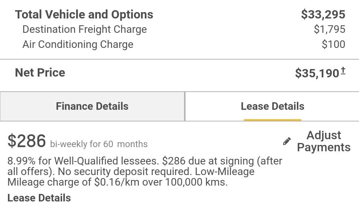359x209 pixels.
Task: Click the $35,190 net price value
Action: (317, 73)
